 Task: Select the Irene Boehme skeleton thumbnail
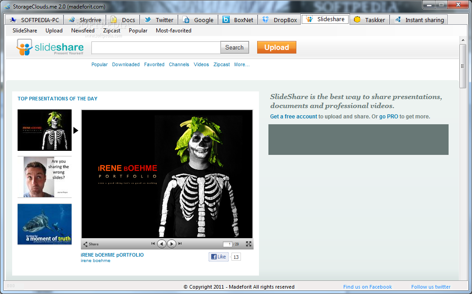tap(45, 130)
